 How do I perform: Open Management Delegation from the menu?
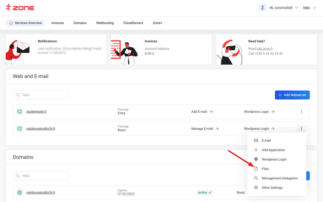coord(279,178)
